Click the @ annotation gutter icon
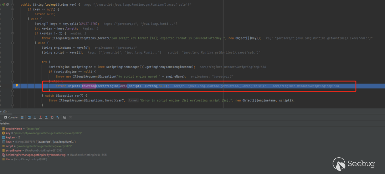Viewport: 385px width, 174px height. (x=7, y=5)
